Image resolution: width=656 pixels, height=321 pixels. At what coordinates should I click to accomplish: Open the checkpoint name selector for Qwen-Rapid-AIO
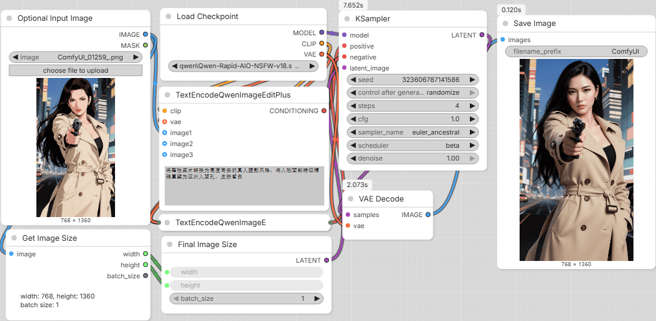[243, 66]
